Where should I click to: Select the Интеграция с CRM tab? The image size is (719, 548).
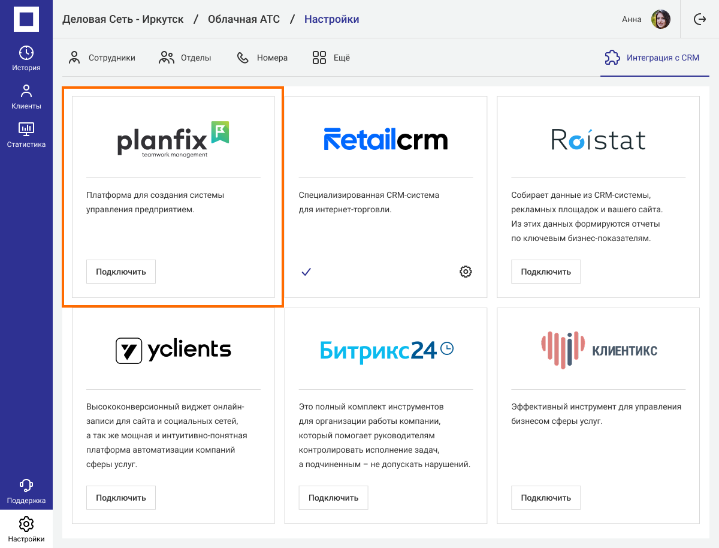652,58
